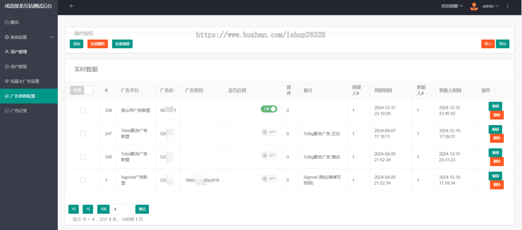Click the 导入 import button
This screenshot has width=522, height=230.
(x=488, y=44)
